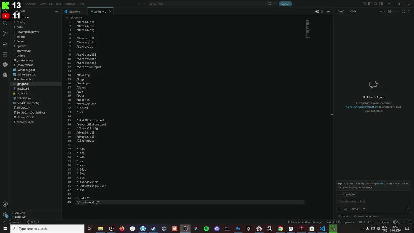The width and height of the screenshot is (414, 233).
Task: Open the GPT-4.1 model picker
Action: click(x=355, y=209)
